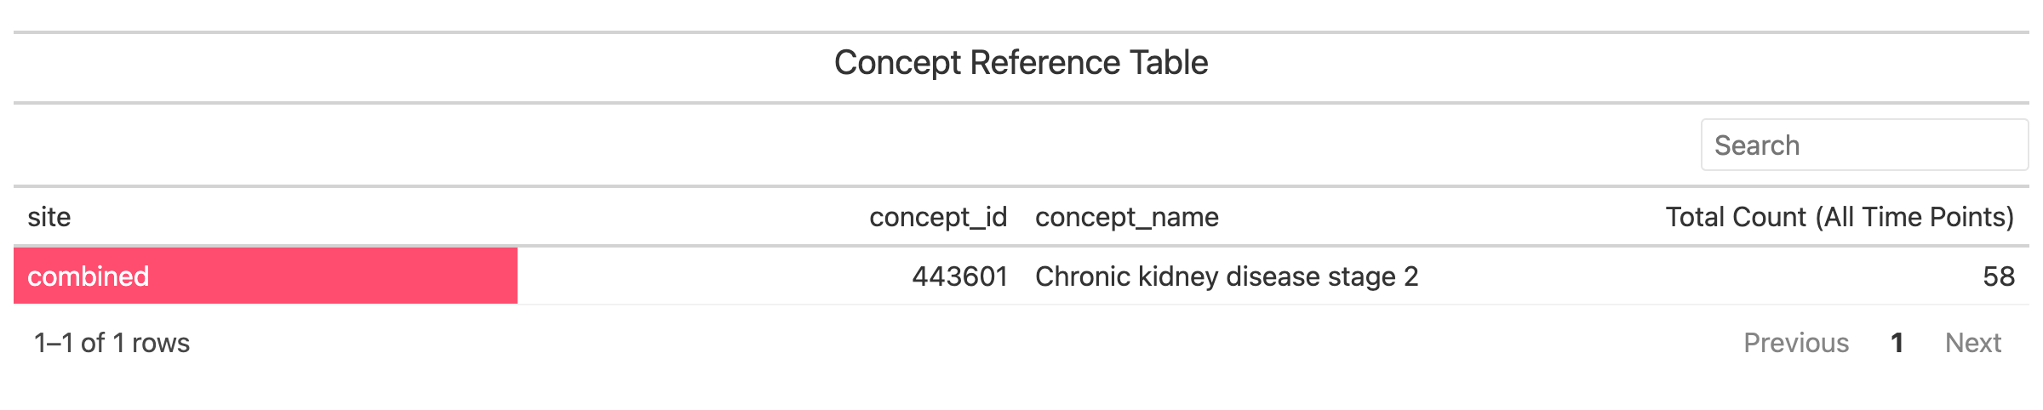
Task: Click blank space between disease name and 58
Action: pyautogui.click(x=1701, y=276)
